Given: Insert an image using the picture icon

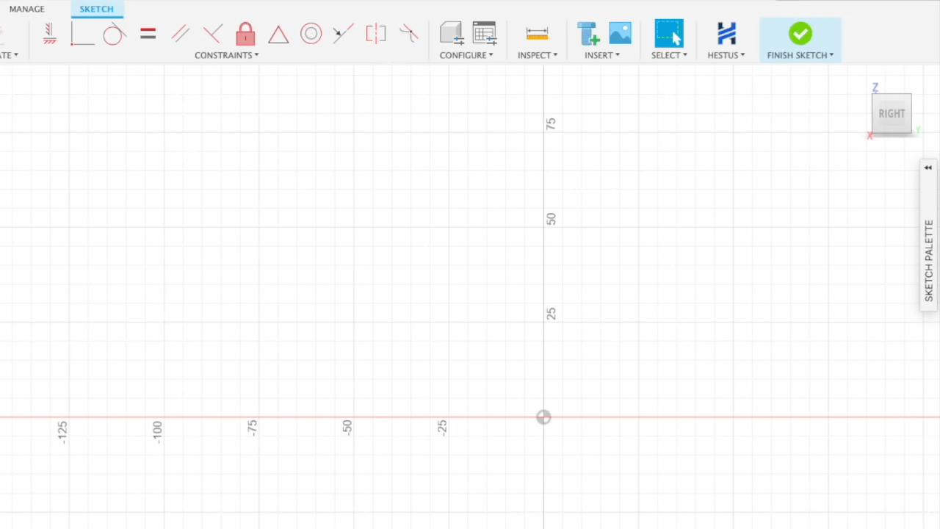Looking at the screenshot, I should pyautogui.click(x=620, y=34).
